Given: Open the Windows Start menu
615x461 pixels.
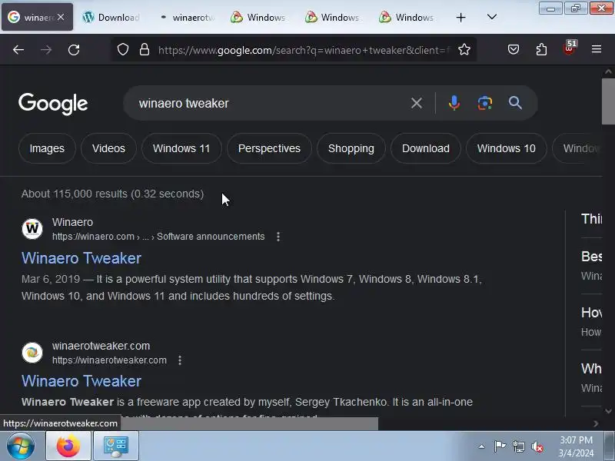Looking at the screenshot, I should tap(21, 446).
